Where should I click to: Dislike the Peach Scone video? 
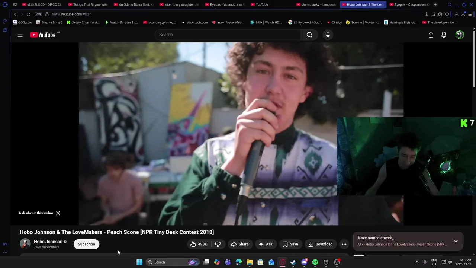(x=218, y=244)
